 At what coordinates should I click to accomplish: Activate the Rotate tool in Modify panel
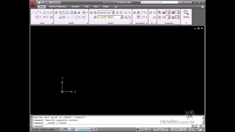click(x=64, y=12)
